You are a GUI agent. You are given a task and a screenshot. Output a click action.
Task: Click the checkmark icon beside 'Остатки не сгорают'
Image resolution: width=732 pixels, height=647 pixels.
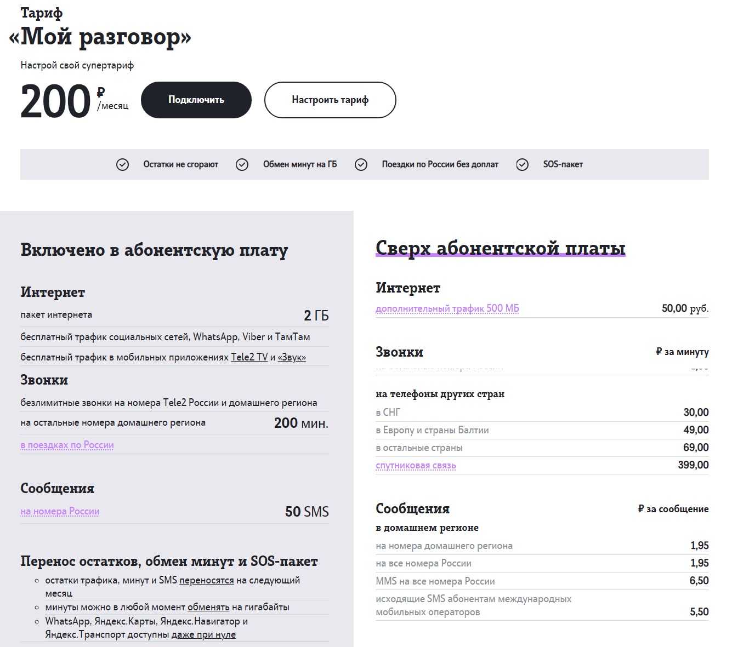pyautogui.click(x=122, y=164)
